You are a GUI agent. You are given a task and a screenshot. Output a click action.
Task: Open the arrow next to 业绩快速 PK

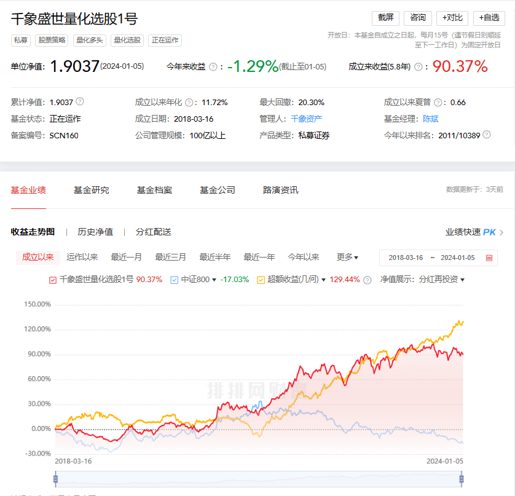click(501, 232)
